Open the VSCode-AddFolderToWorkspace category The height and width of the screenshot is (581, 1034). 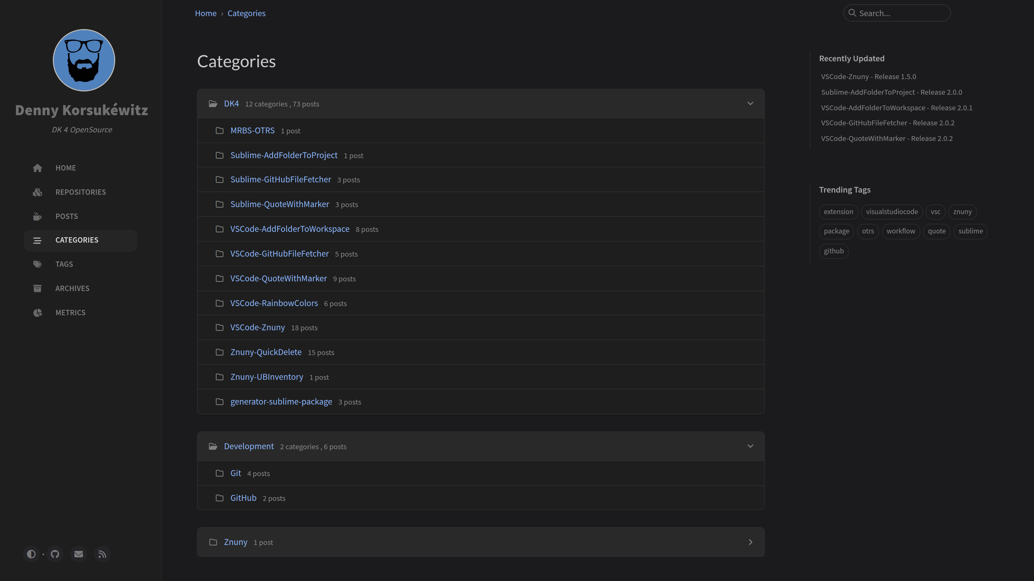290,229
